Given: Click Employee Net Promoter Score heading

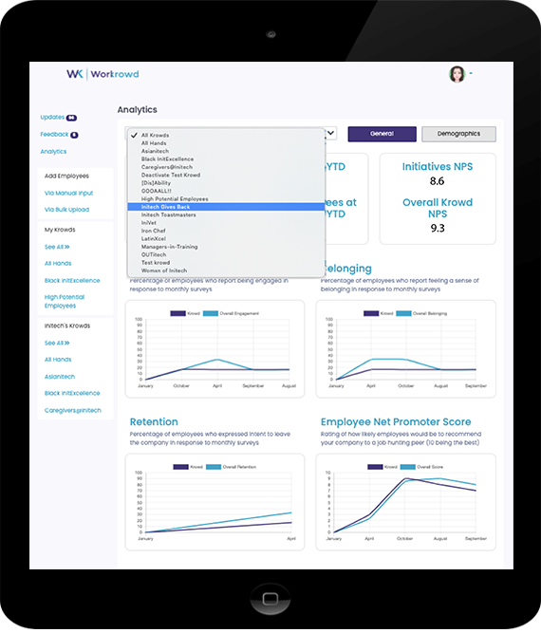Looking at the screenshot, I should tap(396, 422).
